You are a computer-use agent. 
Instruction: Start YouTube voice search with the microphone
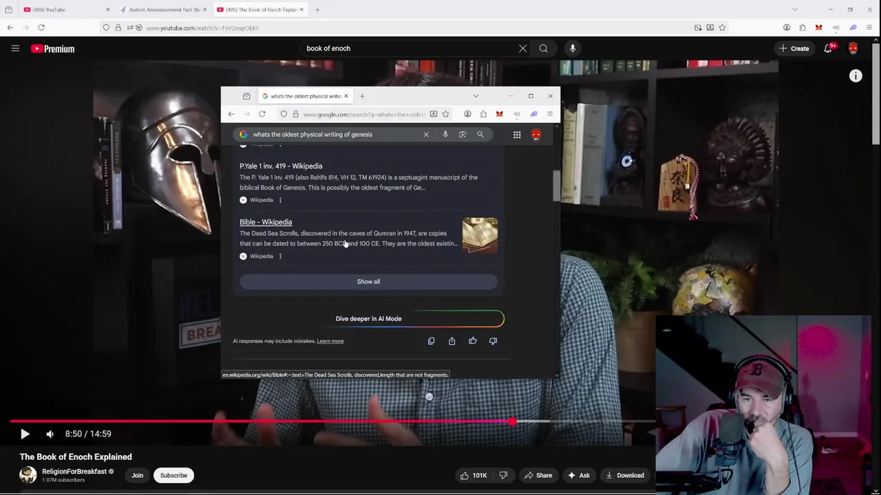(573, 48)
